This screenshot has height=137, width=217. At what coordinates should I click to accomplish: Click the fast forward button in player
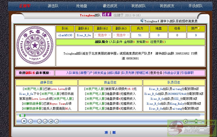pos(51,121)
